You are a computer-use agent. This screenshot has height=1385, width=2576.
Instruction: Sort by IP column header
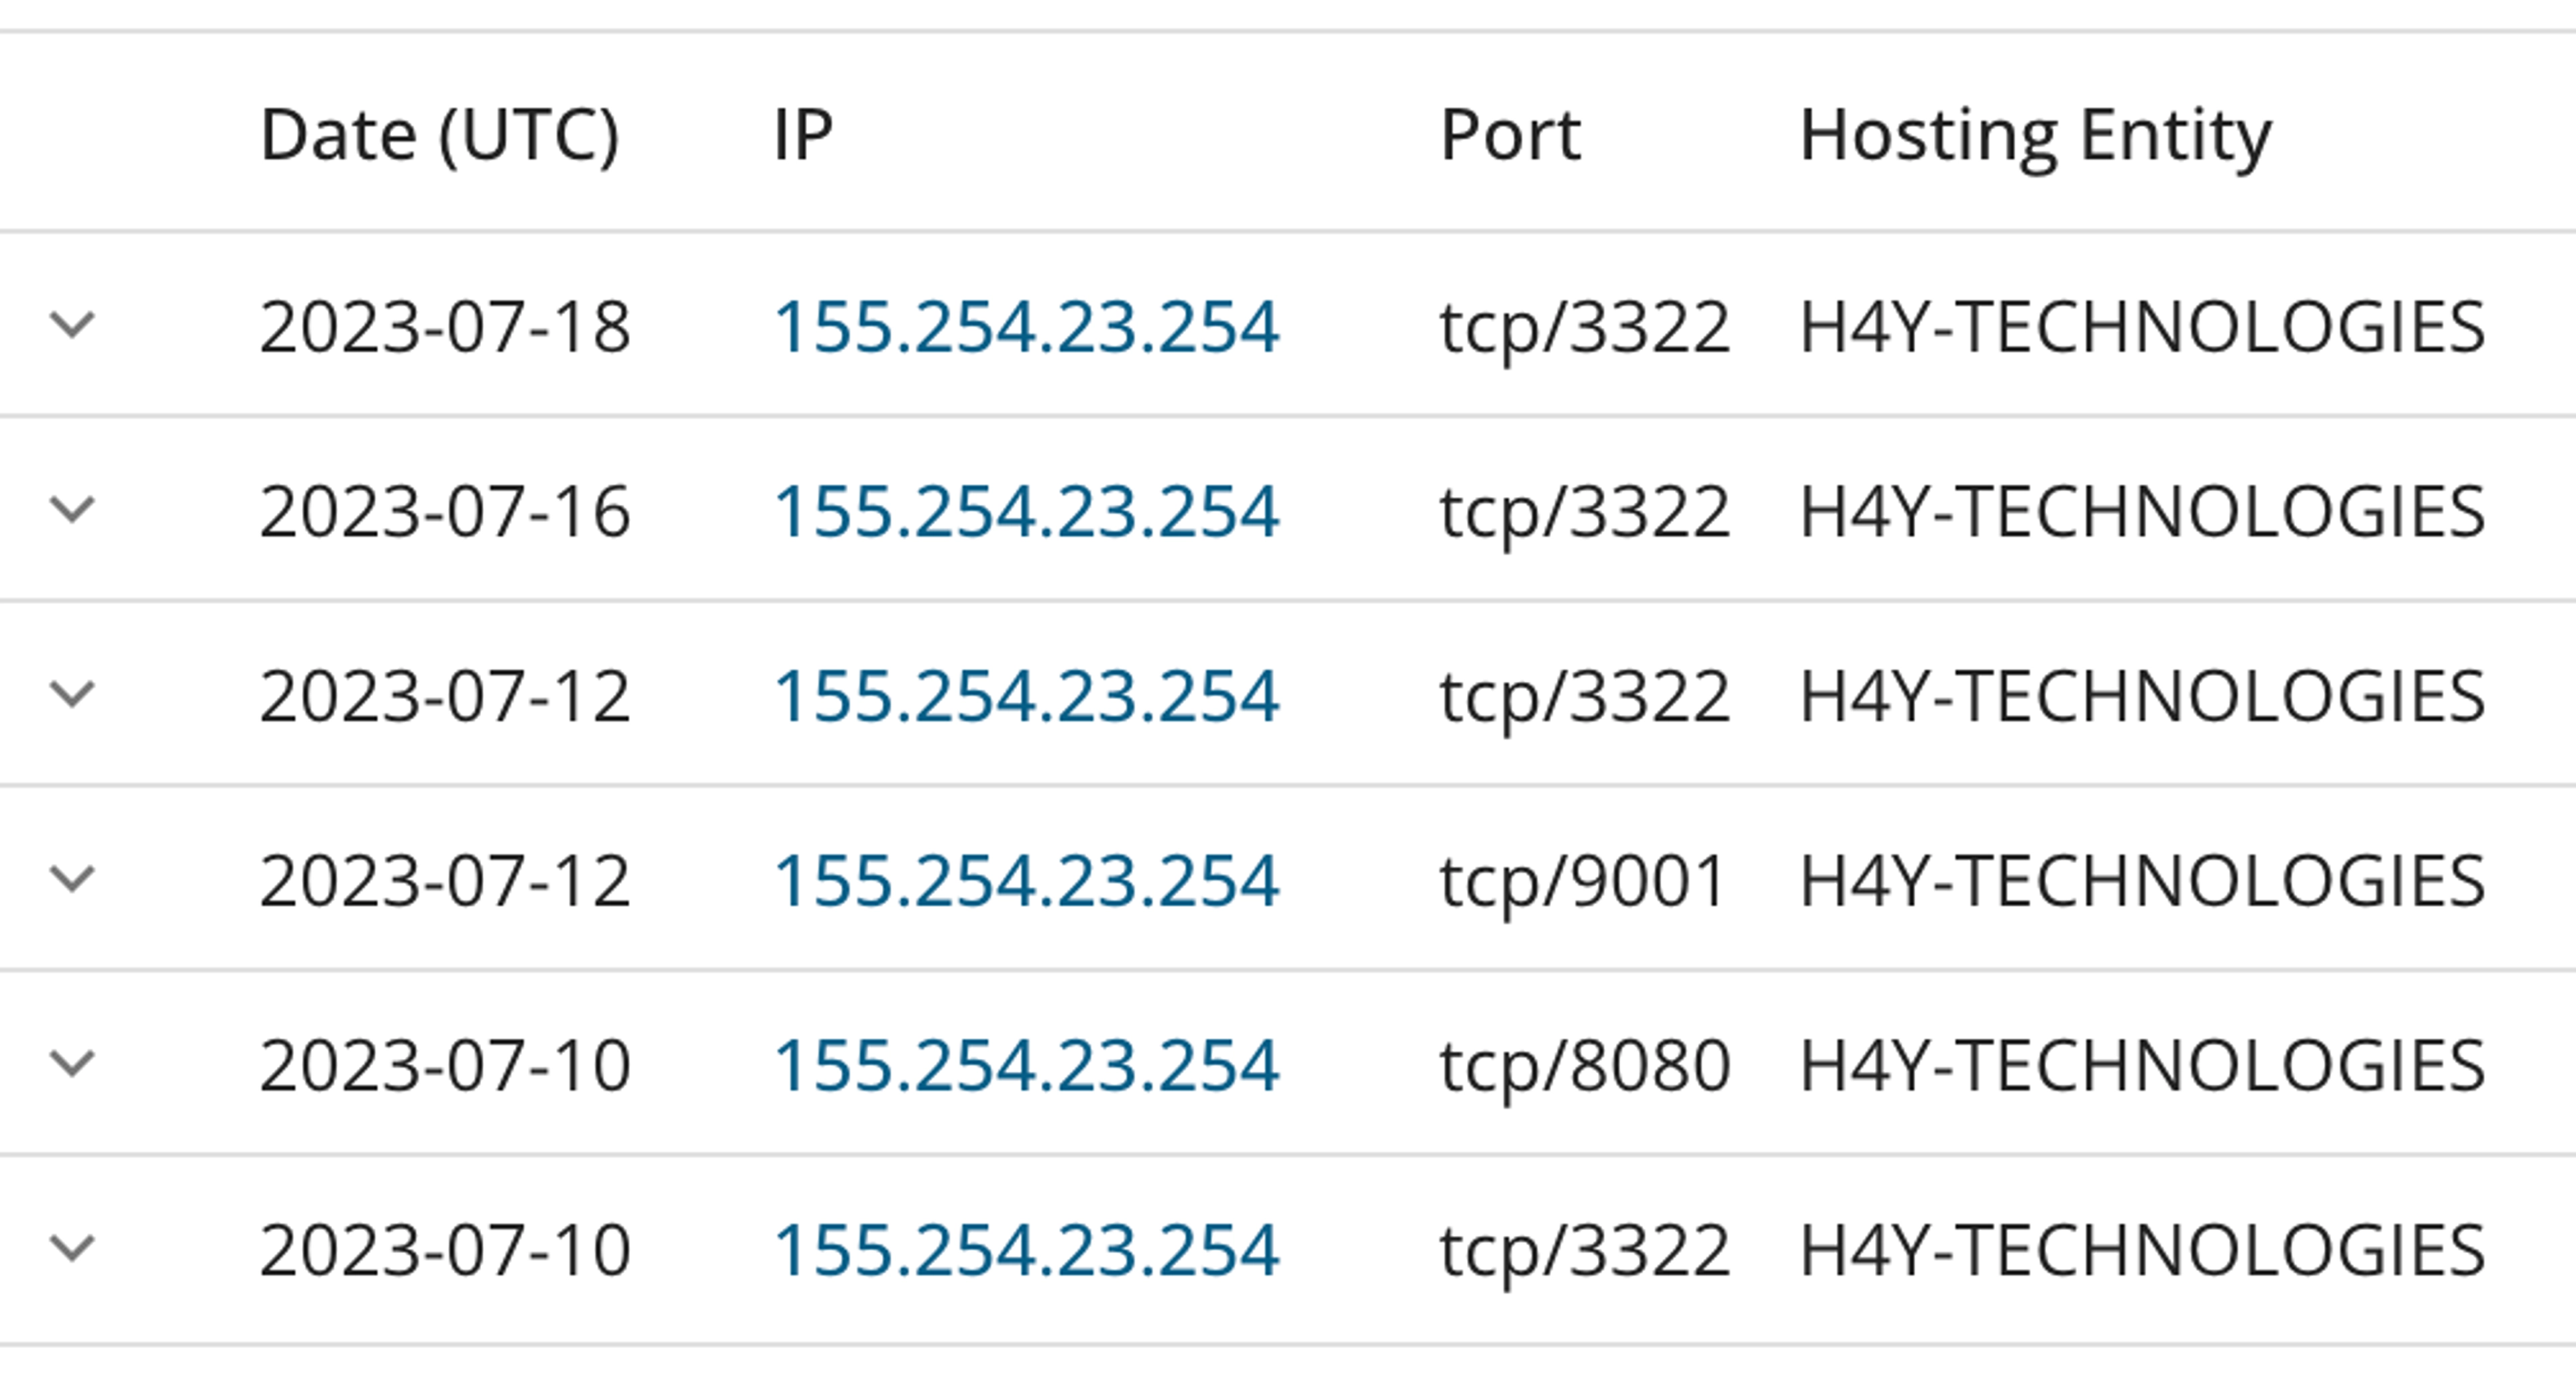click(x=803, y=134)
